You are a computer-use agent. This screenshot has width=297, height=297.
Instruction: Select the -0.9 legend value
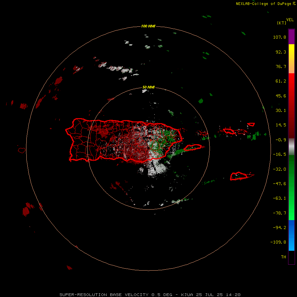tap(281, 140)
